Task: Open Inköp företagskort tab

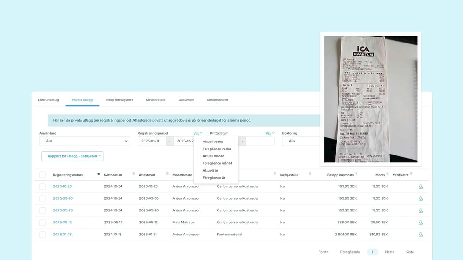Action: [119, 100]
